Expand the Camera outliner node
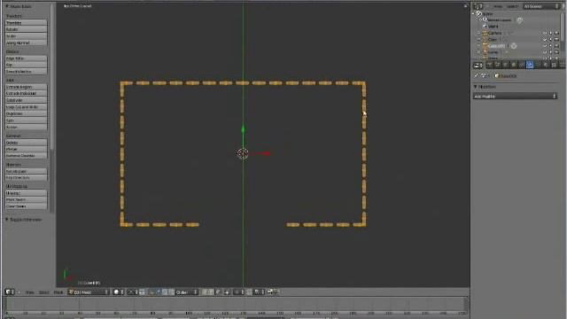Image resolution: width=567 pixels, height=319 pixels. [479, 33]
